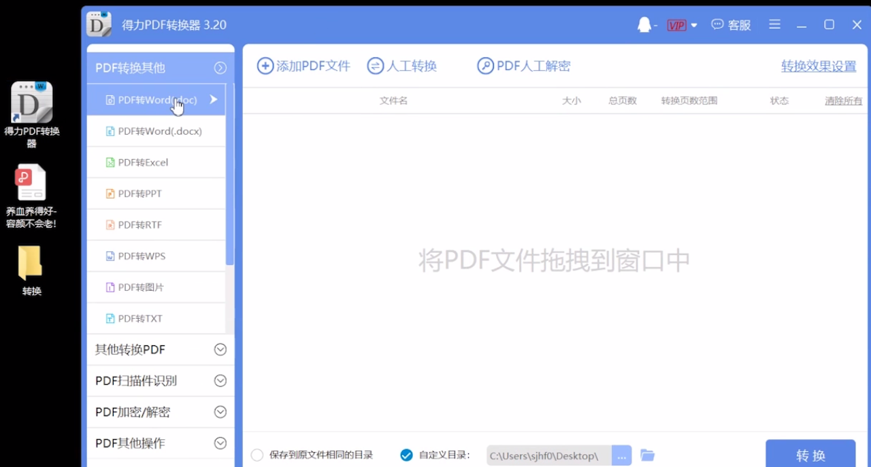The image size is (871, 467).
Task: Select 自定义目录 radio button
Action: tap(406, 455)
